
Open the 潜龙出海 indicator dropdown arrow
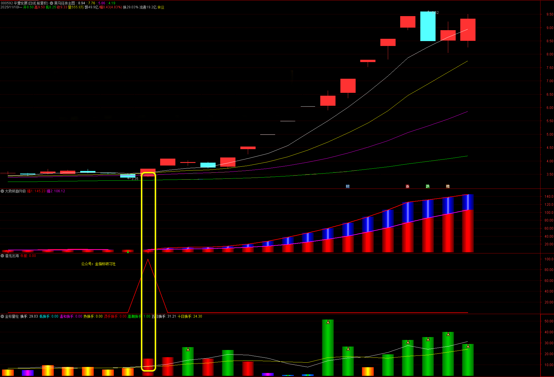(2, 256)
